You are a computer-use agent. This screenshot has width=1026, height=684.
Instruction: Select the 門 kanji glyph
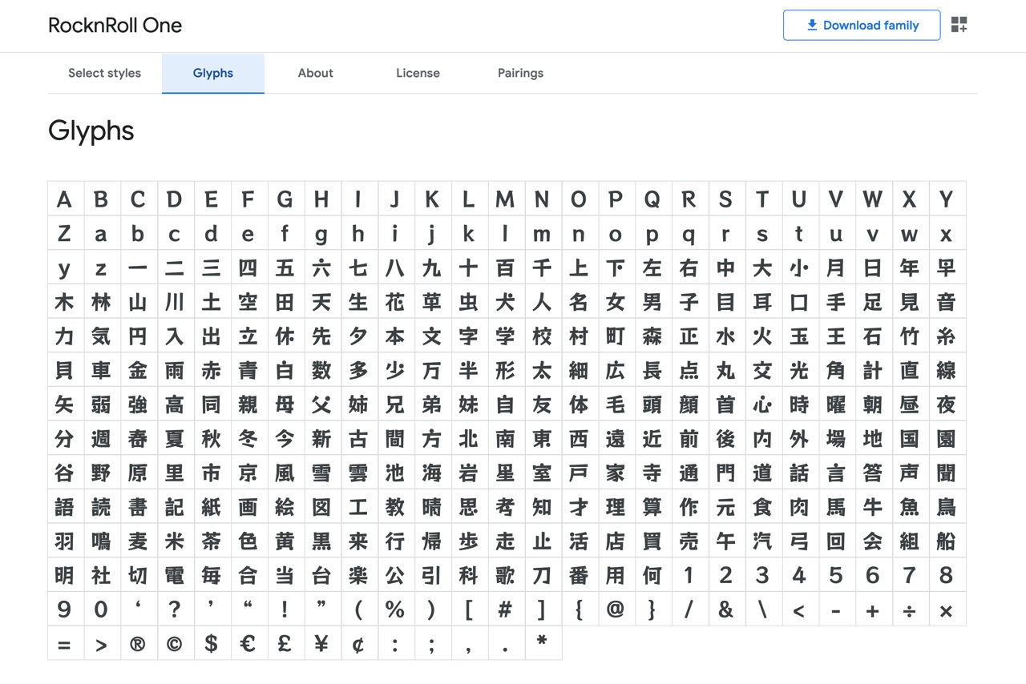tap(725, 473)
